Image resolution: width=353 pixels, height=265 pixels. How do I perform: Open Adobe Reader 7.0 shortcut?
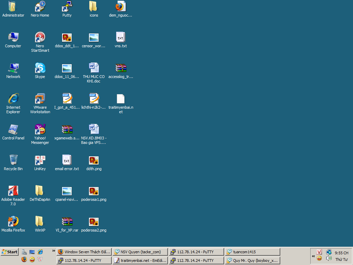click(13, 191)
